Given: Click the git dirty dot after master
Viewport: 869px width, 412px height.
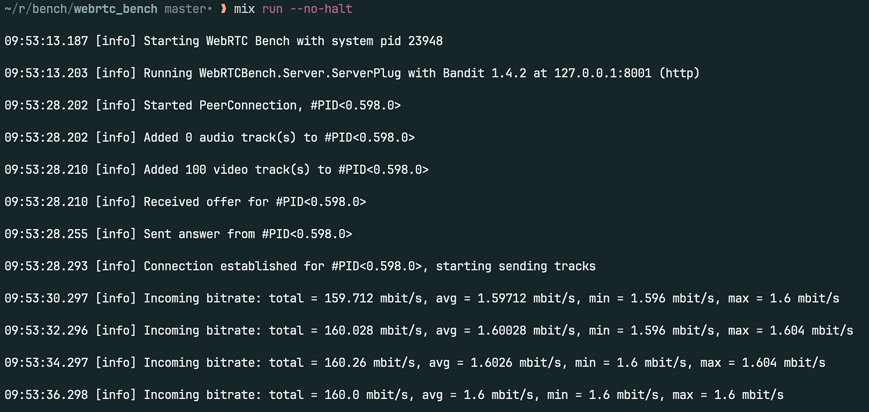Looking at the screenshot, I should 210,9.
